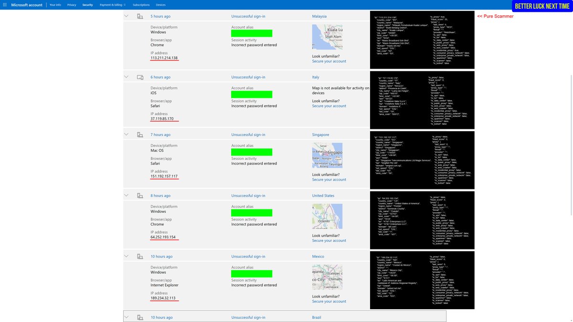
Task: Secure your account for Singapore sign-in
Action: pos(329,180)
